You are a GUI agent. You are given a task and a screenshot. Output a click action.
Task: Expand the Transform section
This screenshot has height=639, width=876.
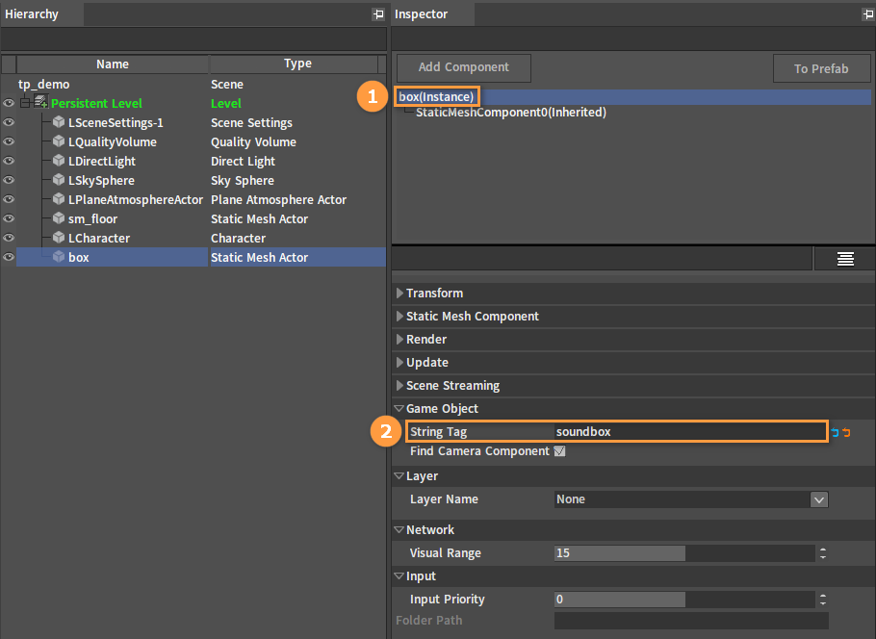pos(399,293)
